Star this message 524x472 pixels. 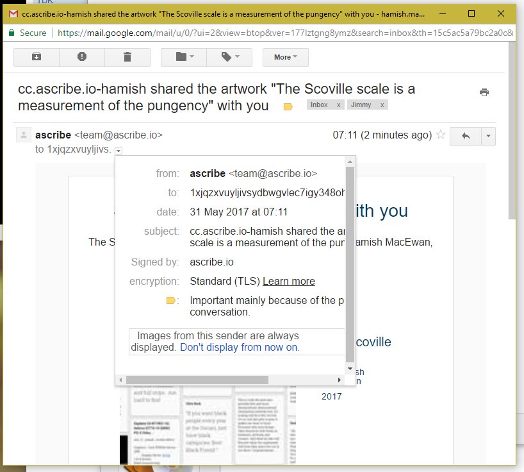coord(441,135)
